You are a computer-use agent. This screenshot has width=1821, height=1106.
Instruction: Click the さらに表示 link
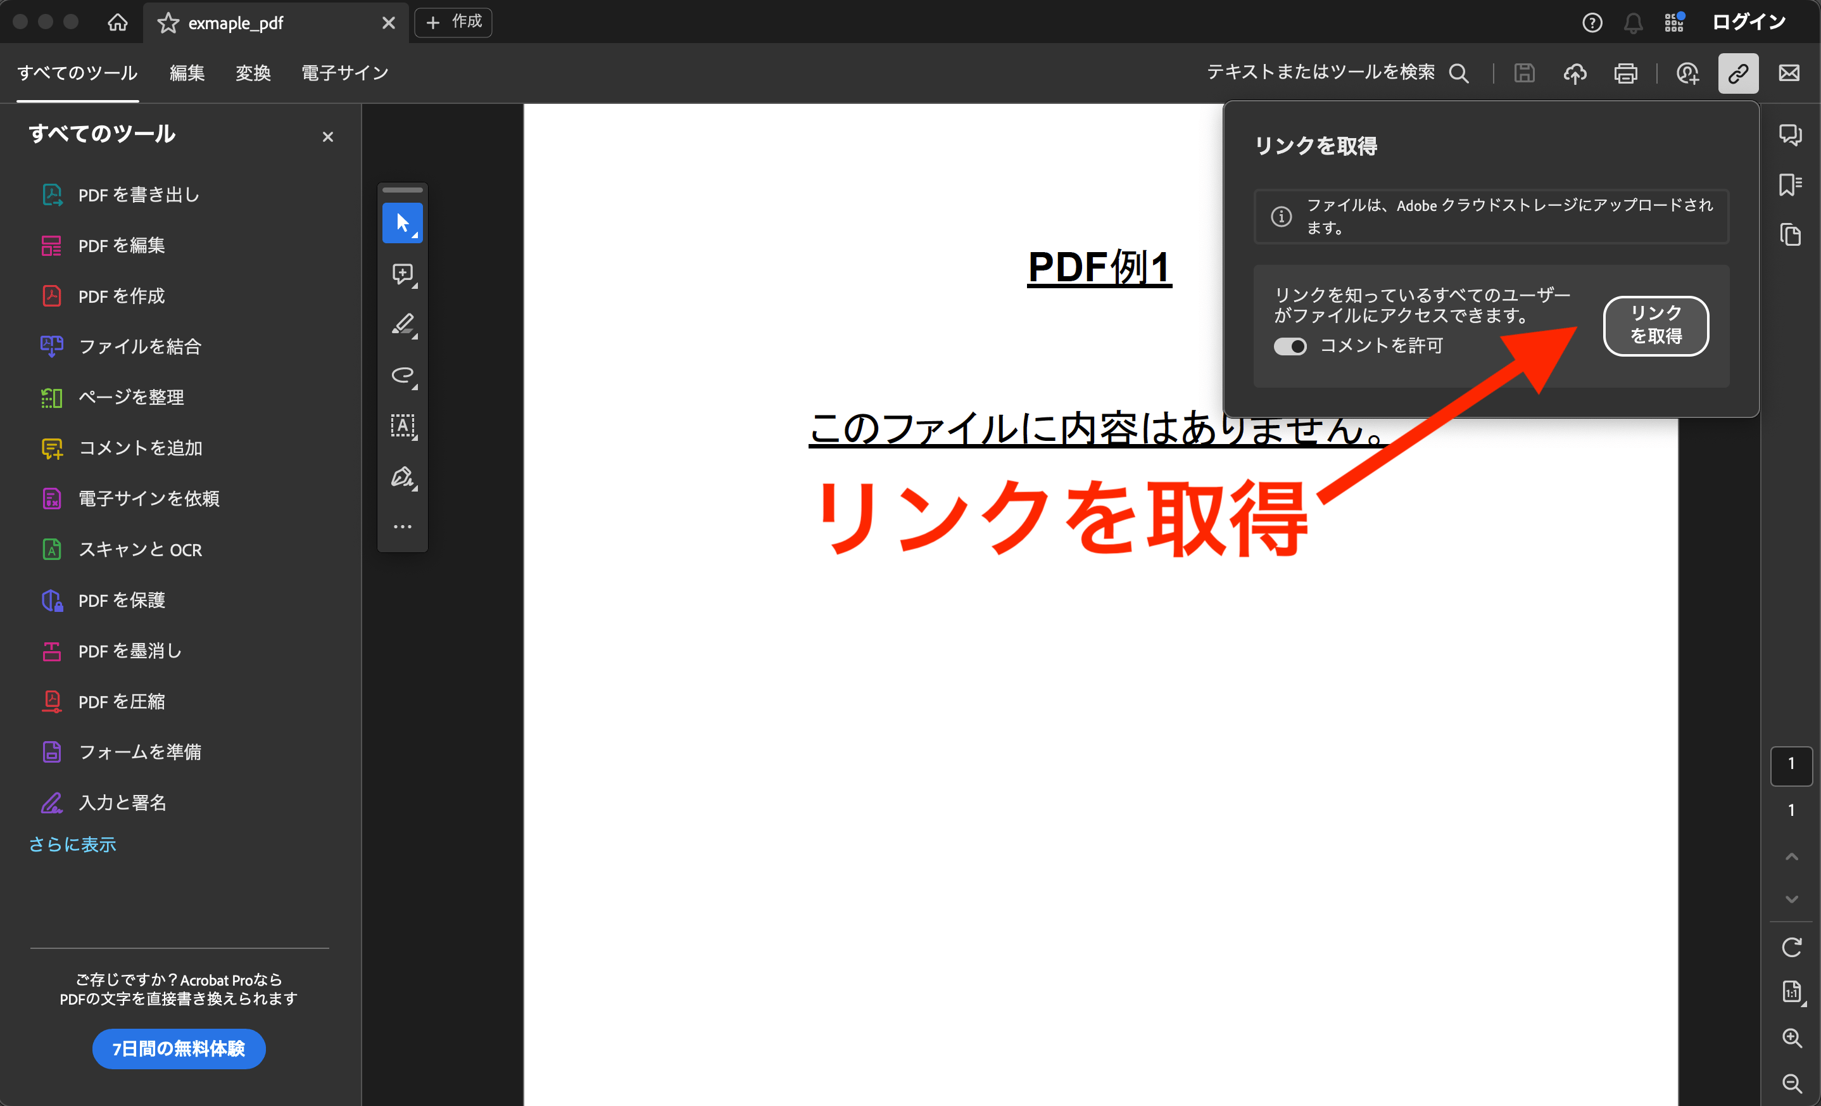pos(72,844)
